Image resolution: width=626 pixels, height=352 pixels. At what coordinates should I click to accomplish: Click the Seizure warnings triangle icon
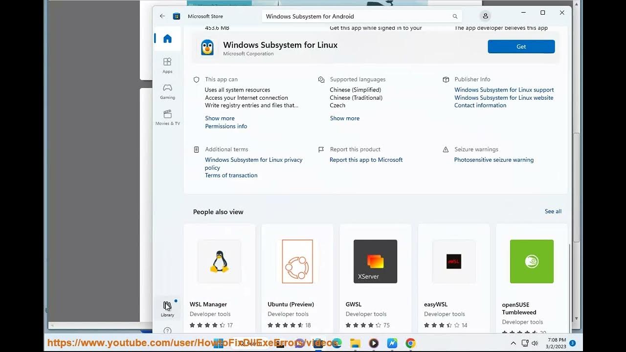click(x=446, y=150)
